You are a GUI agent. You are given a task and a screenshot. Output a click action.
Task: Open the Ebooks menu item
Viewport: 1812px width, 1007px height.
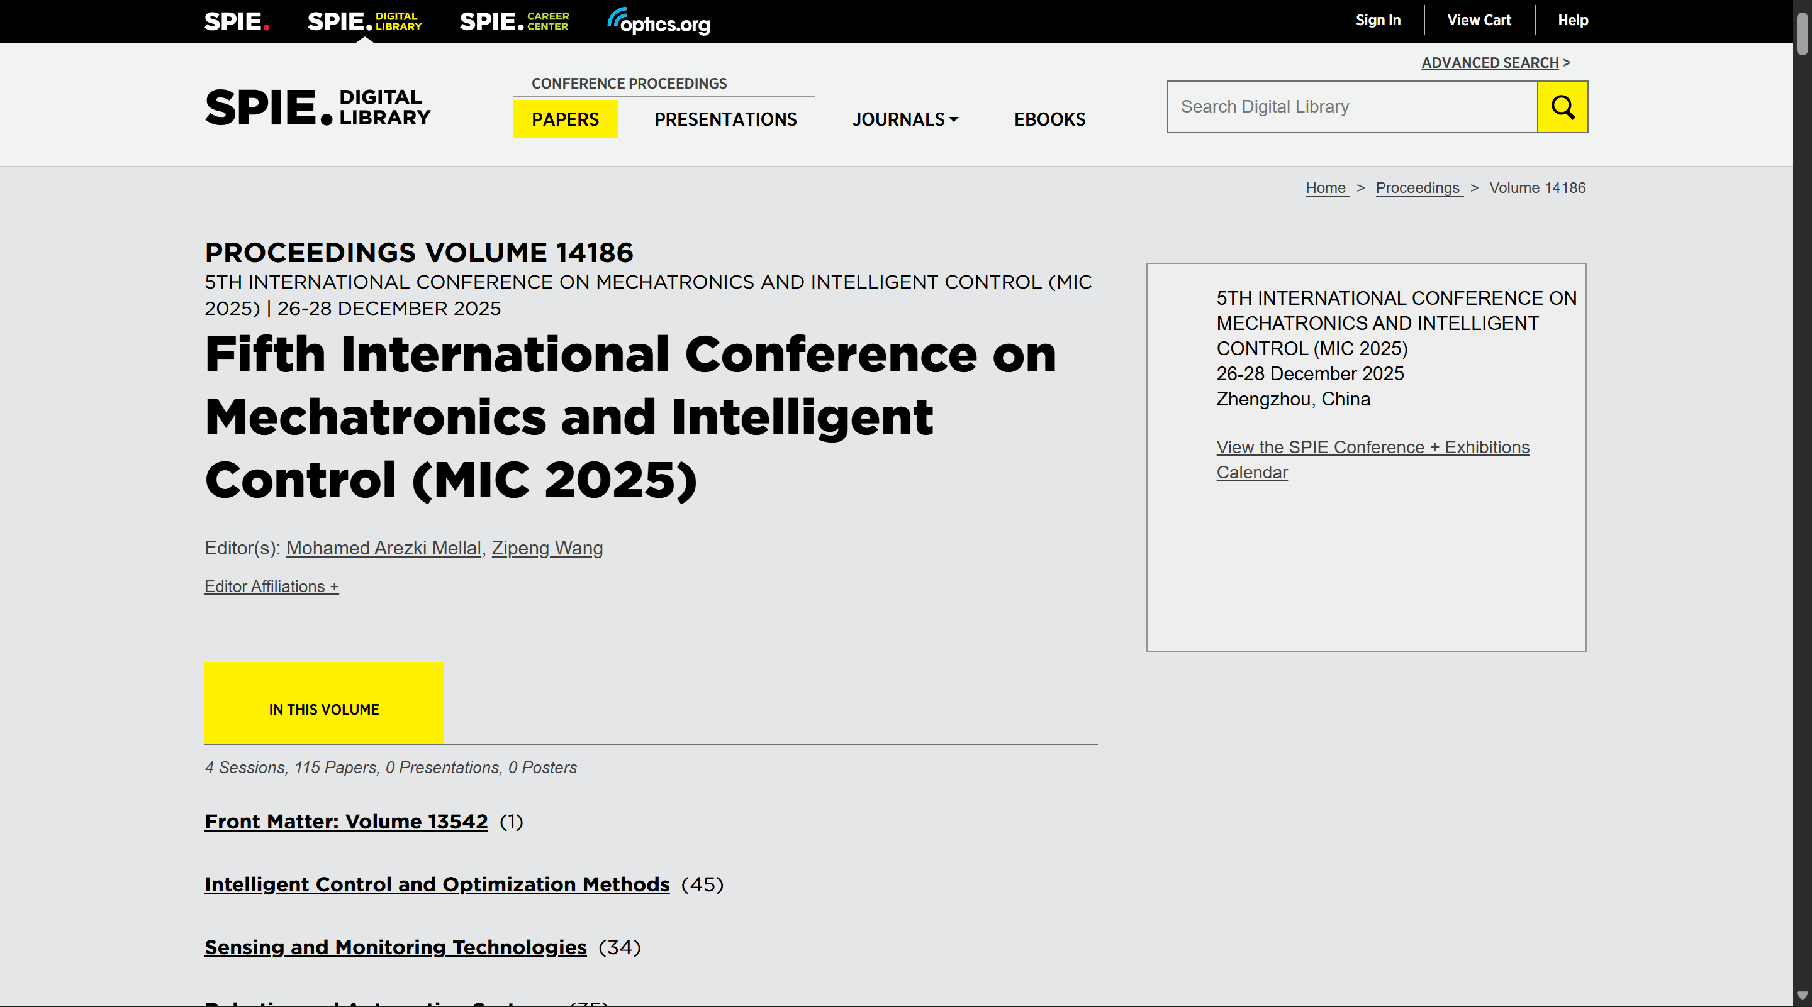[1049, 119]
